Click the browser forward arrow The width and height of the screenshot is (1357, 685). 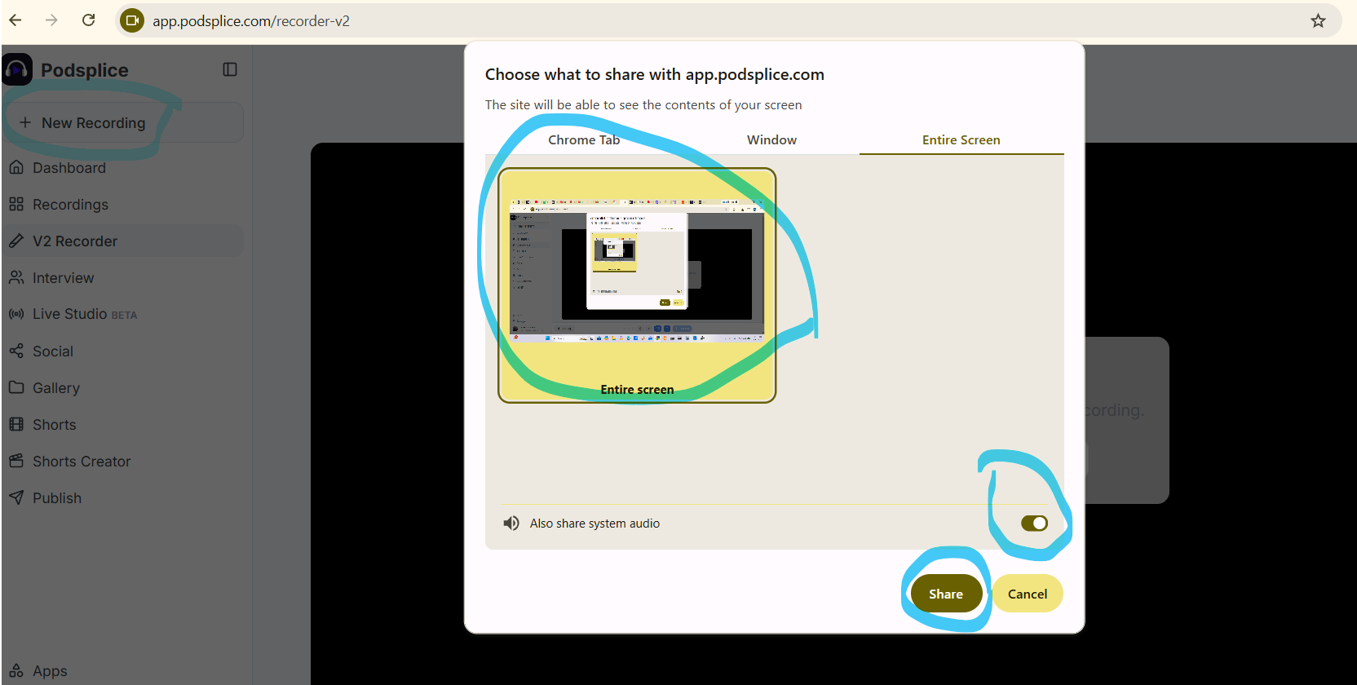[x=51, y=20]
